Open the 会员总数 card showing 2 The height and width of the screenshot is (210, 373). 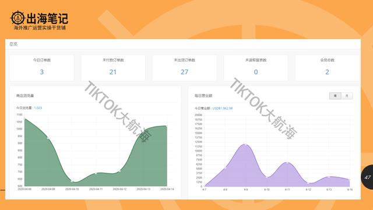[x=327, y=68]
